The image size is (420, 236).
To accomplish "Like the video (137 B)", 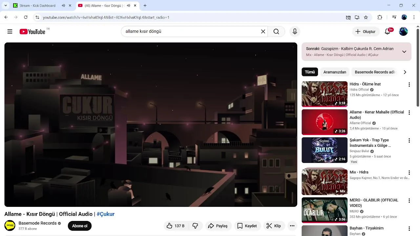I will (176, 226).
